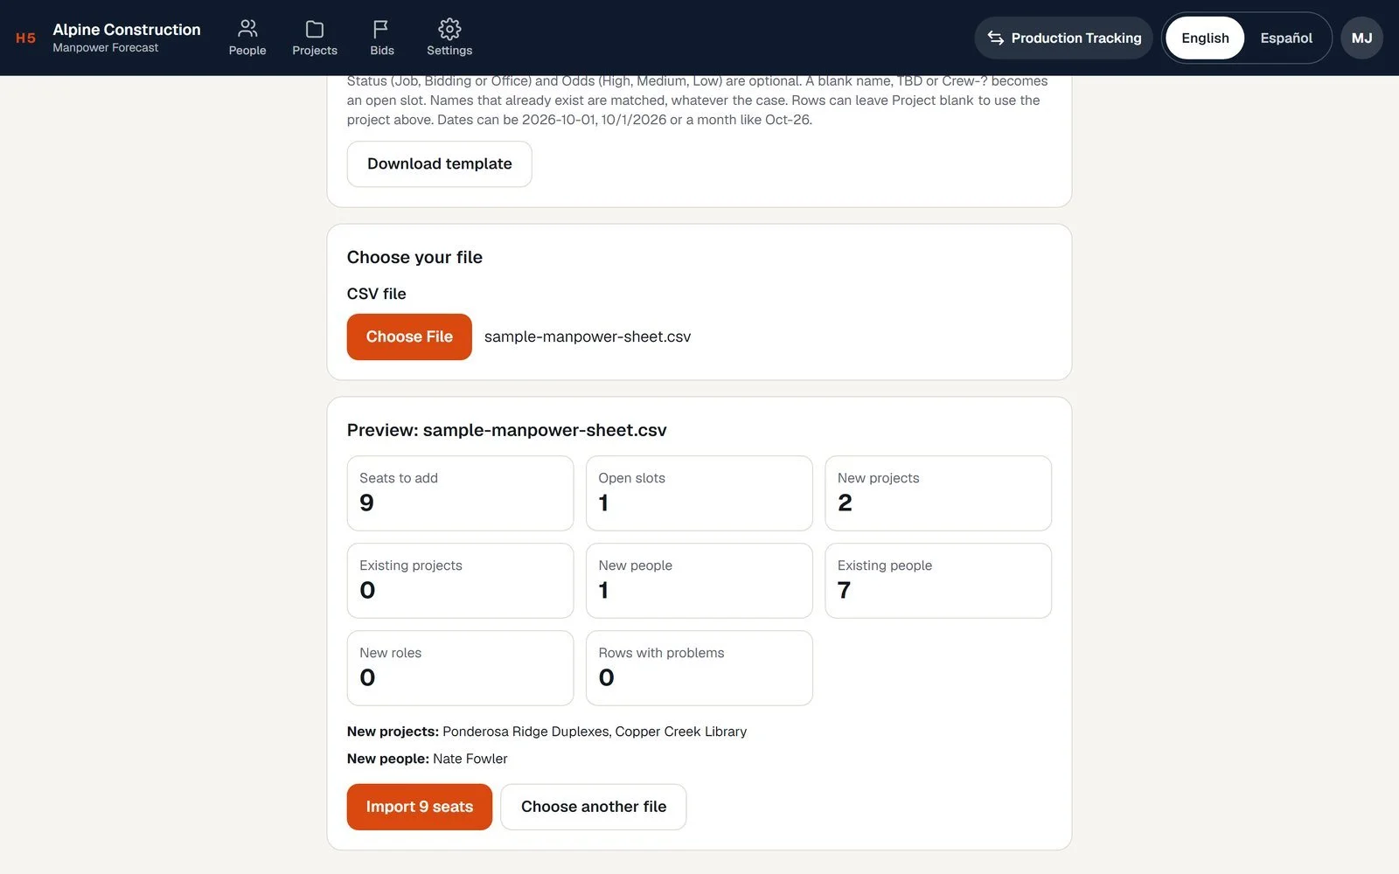The image size is (1399, 874).
Task: Click Import 9 seats
Action: (x=420, y=807)
